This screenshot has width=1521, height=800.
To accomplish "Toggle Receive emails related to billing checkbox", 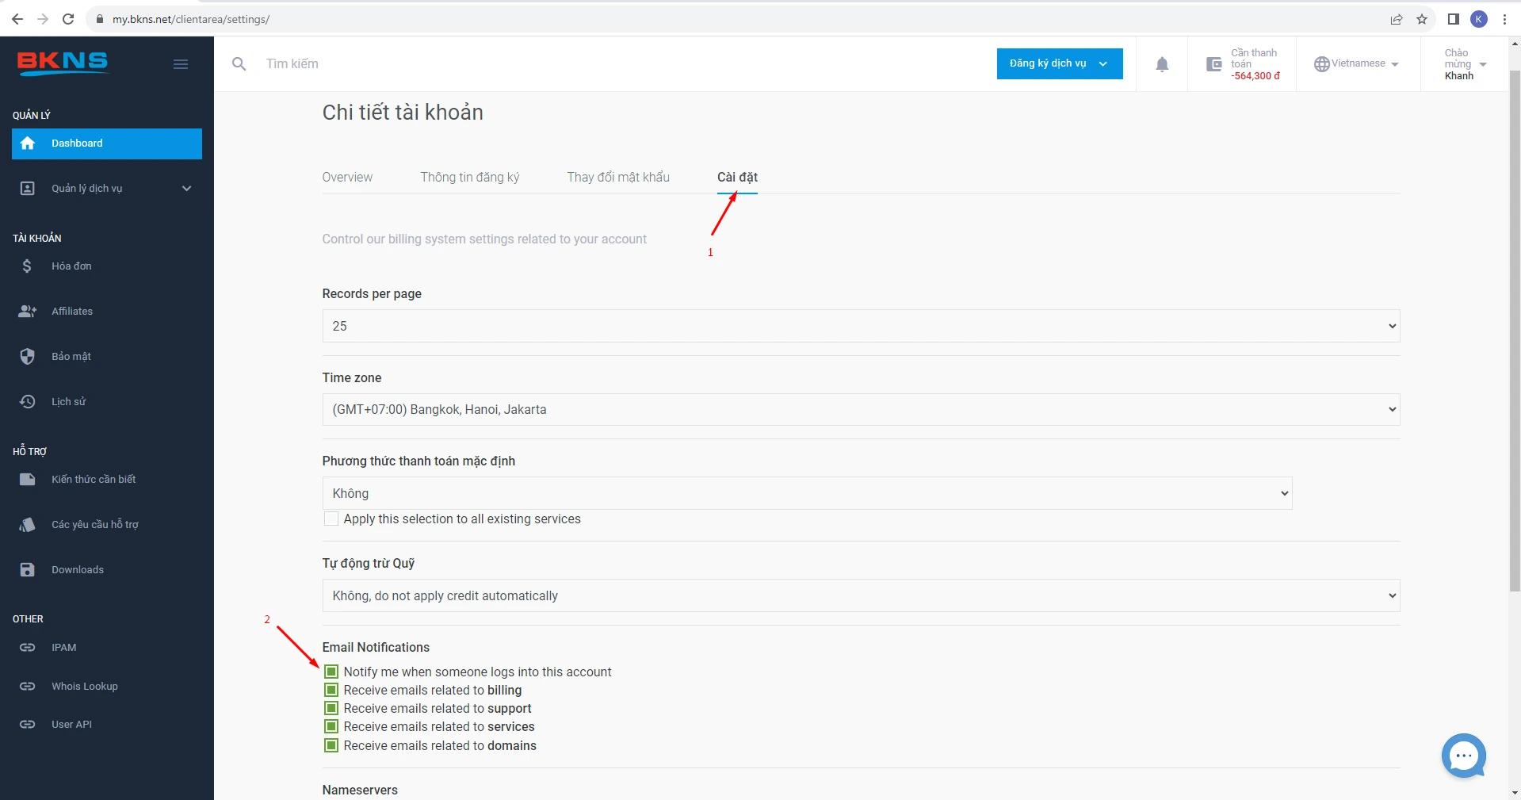I will (331, 691).
